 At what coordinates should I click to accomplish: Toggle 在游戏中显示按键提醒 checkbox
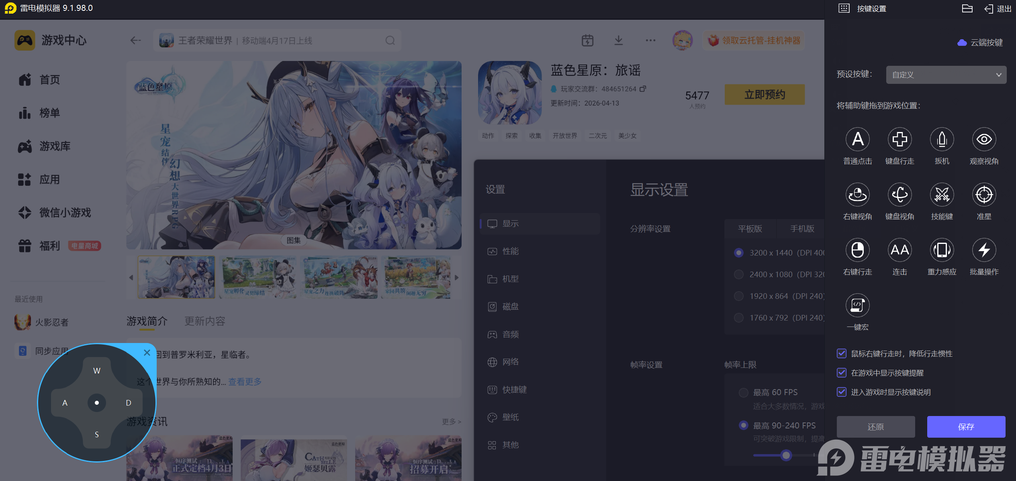tap(842, 373)
